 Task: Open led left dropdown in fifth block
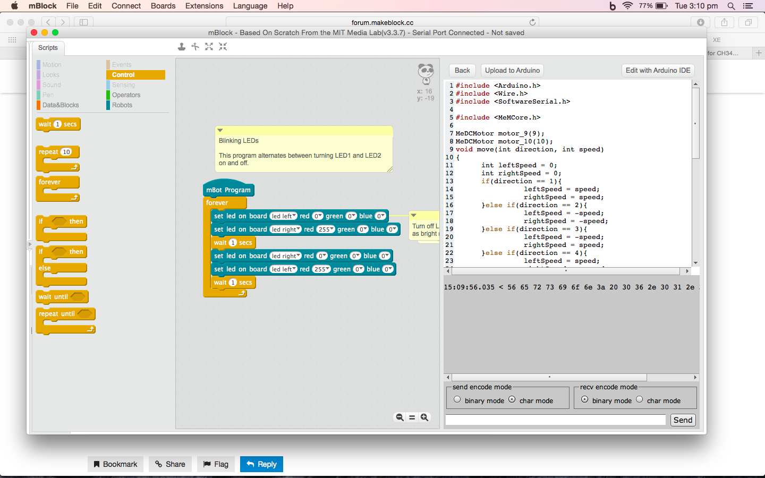283,269
